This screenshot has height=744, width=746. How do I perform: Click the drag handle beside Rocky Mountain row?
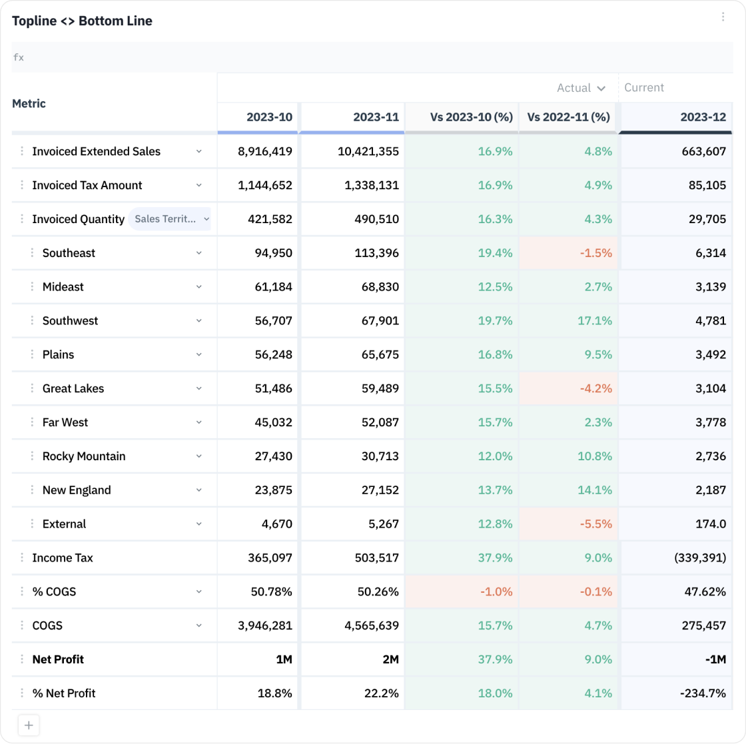[x=32, y=456]
